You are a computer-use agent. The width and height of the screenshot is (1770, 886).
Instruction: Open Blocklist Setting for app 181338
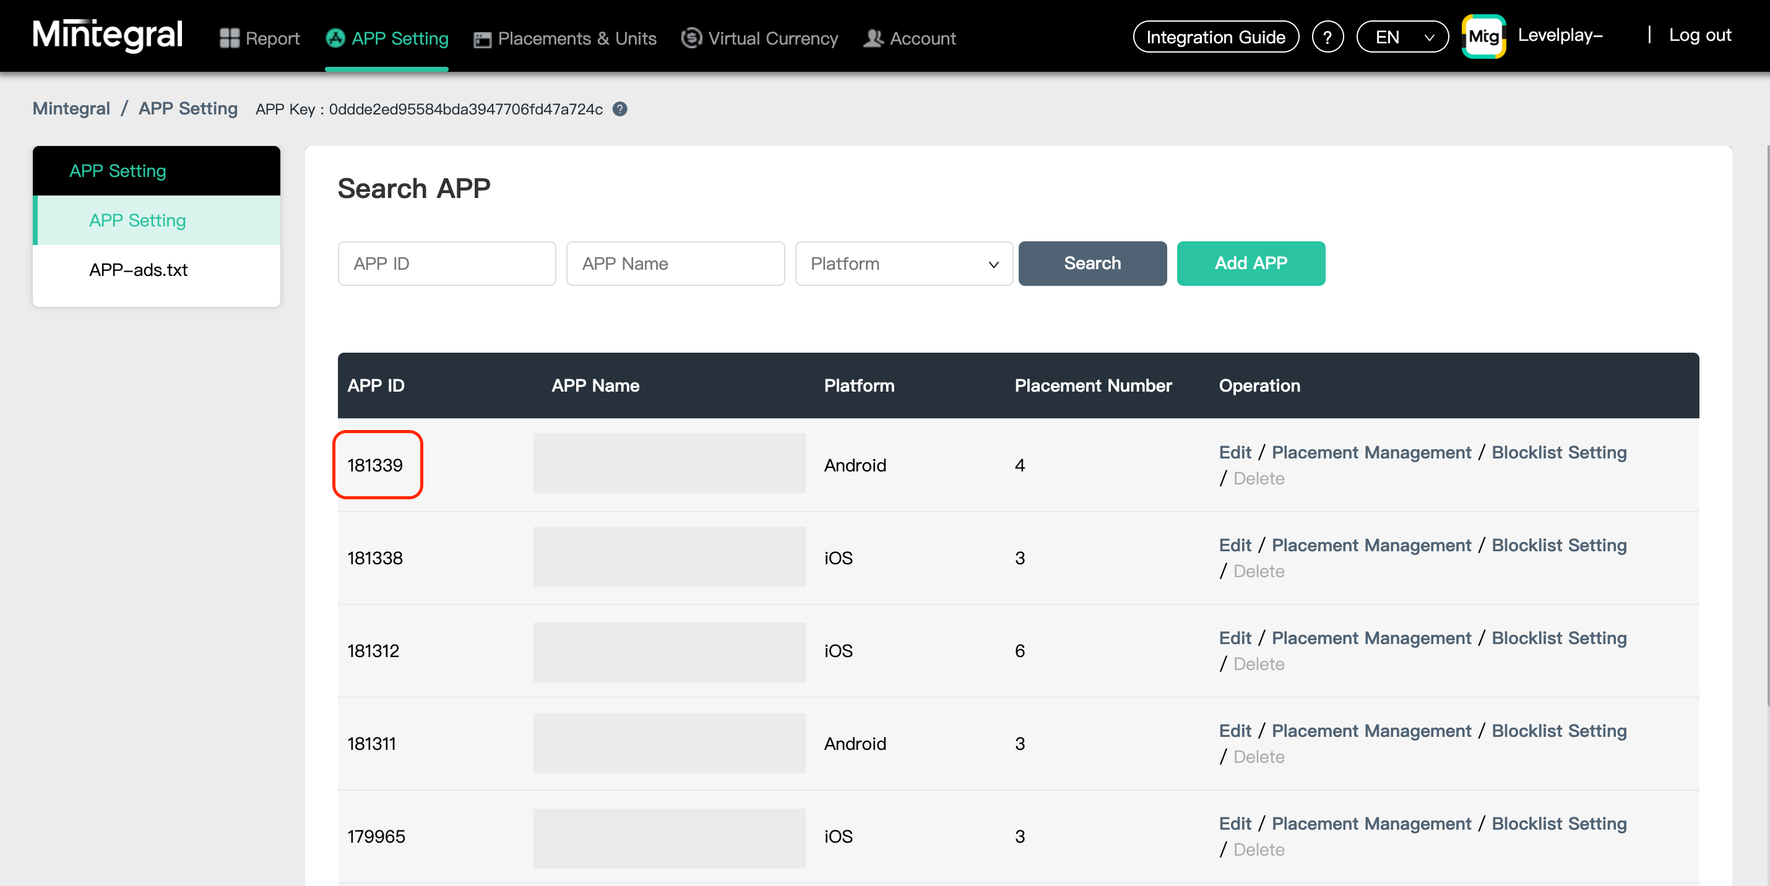point(1559,545)
